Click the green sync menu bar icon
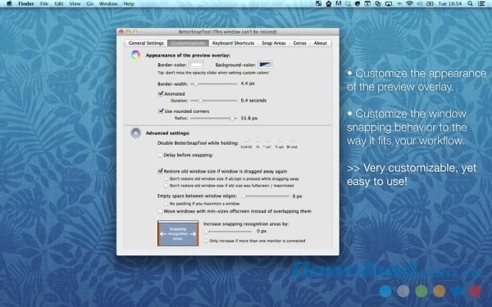The height and width of the screenshot is (307, 492). 348,4
